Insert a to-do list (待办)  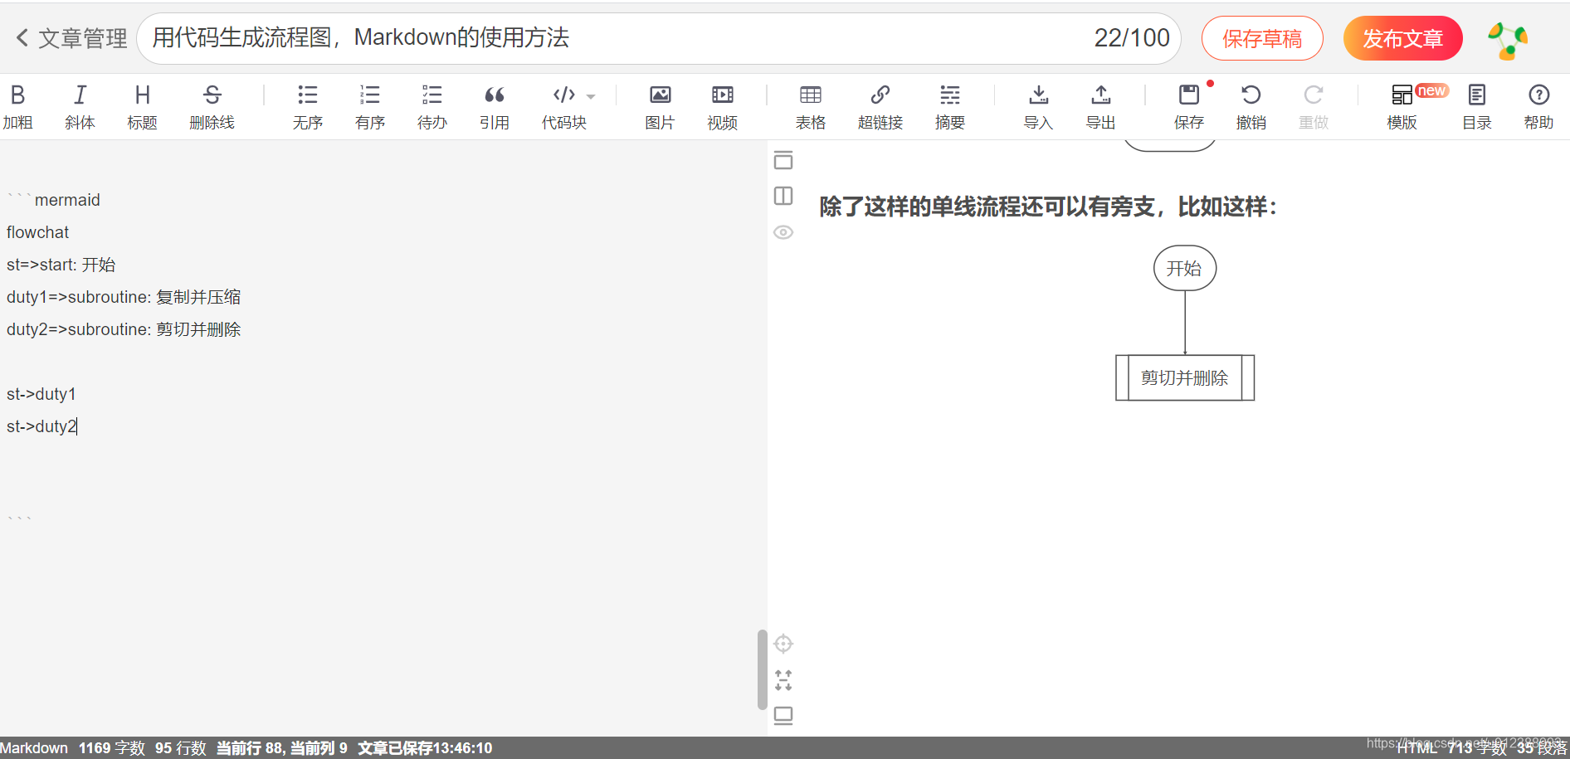432,107
